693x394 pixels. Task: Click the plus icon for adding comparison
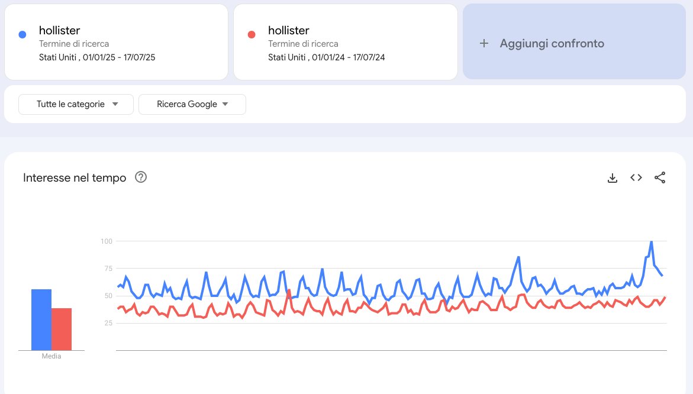click(484, 43)
